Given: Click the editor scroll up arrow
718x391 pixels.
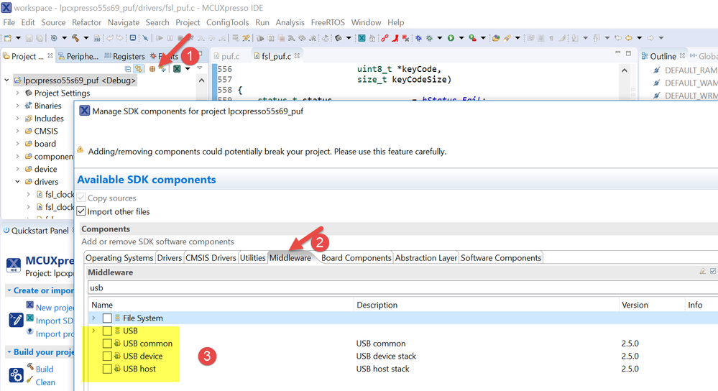Looking at the screenshot, I should [624, 70].
